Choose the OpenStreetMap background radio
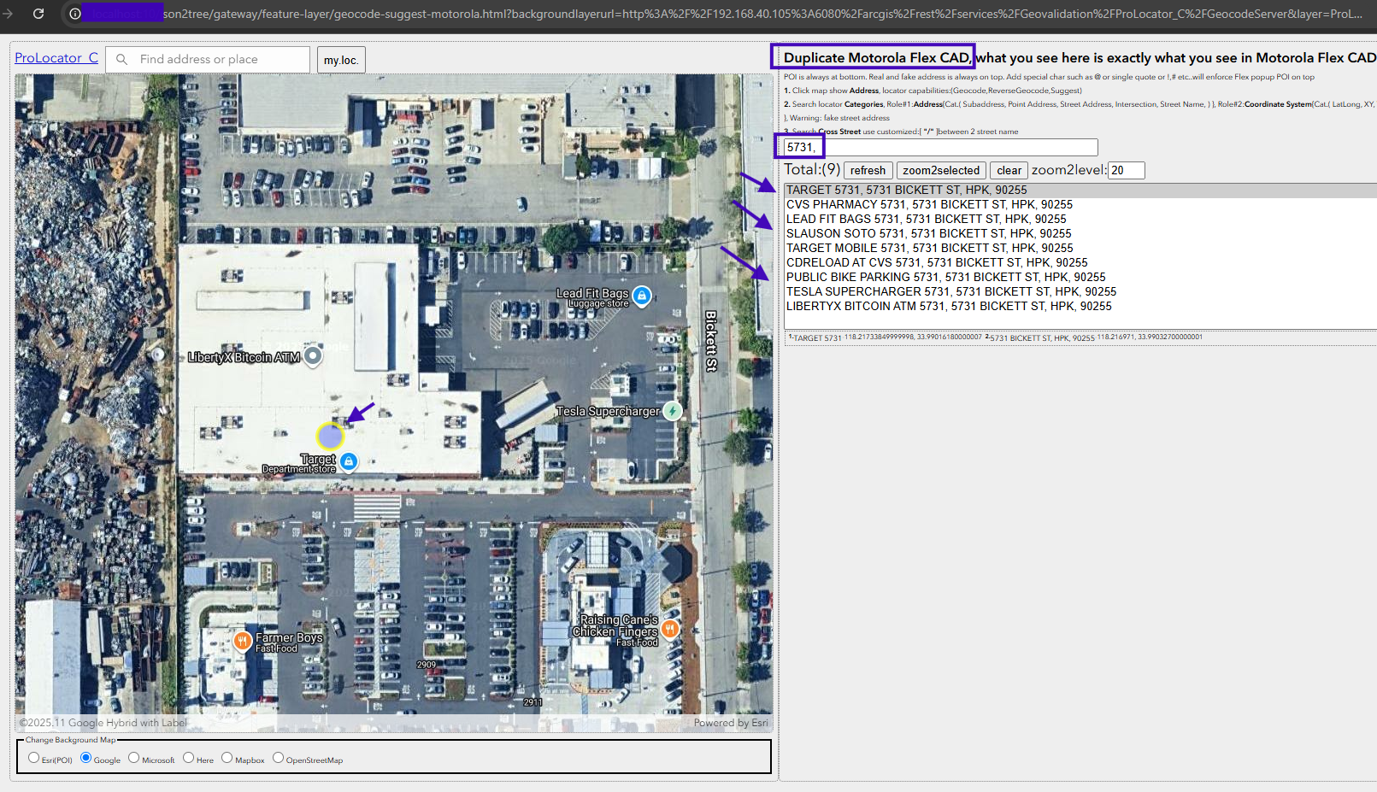The width and height of the screenshot is (1377, 792). click(279, 758)
